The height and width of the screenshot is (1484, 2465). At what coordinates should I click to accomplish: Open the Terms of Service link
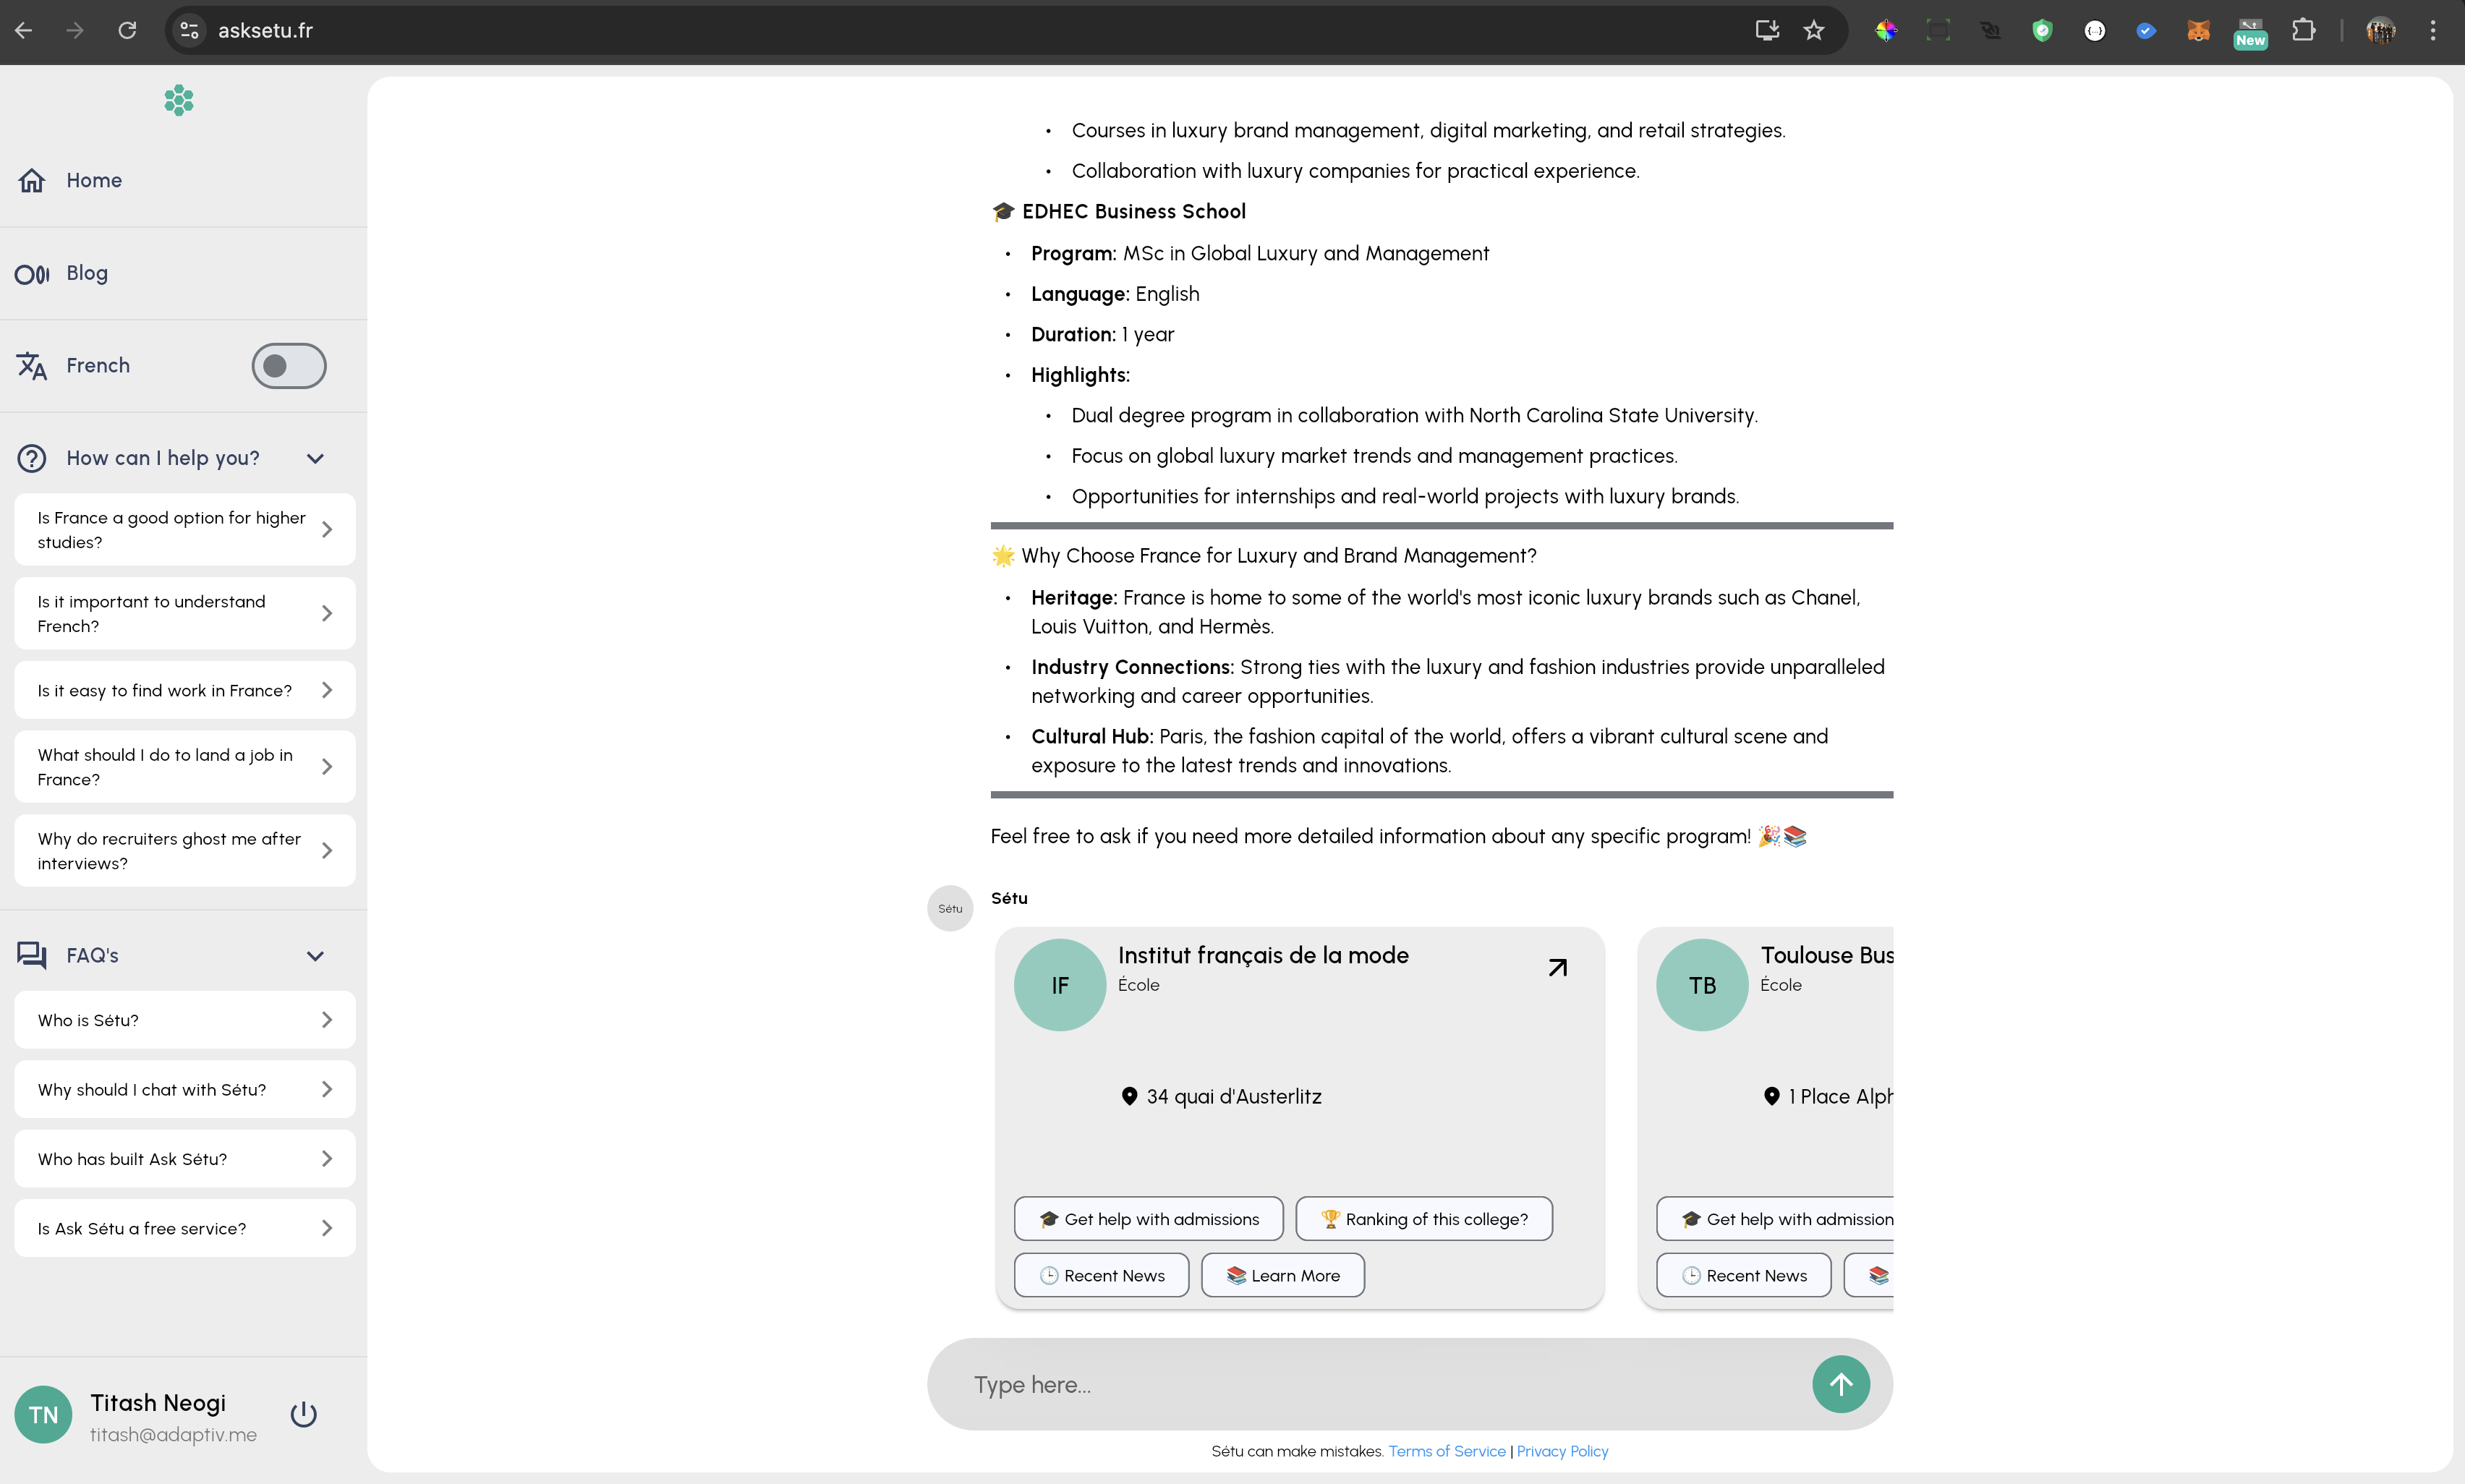[x=1446, y=1451]
